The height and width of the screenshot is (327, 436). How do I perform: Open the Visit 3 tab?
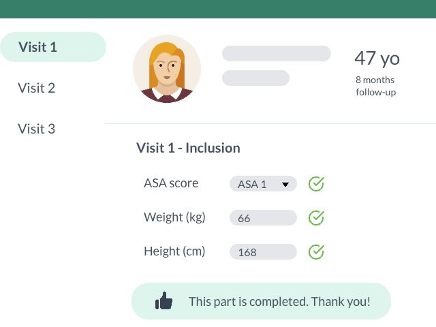37,129
